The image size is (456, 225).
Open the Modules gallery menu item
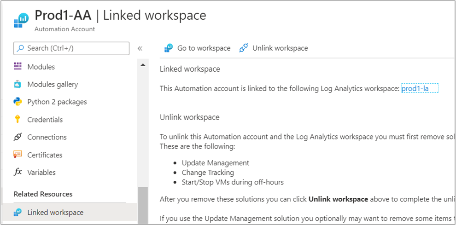pos(53,84)
